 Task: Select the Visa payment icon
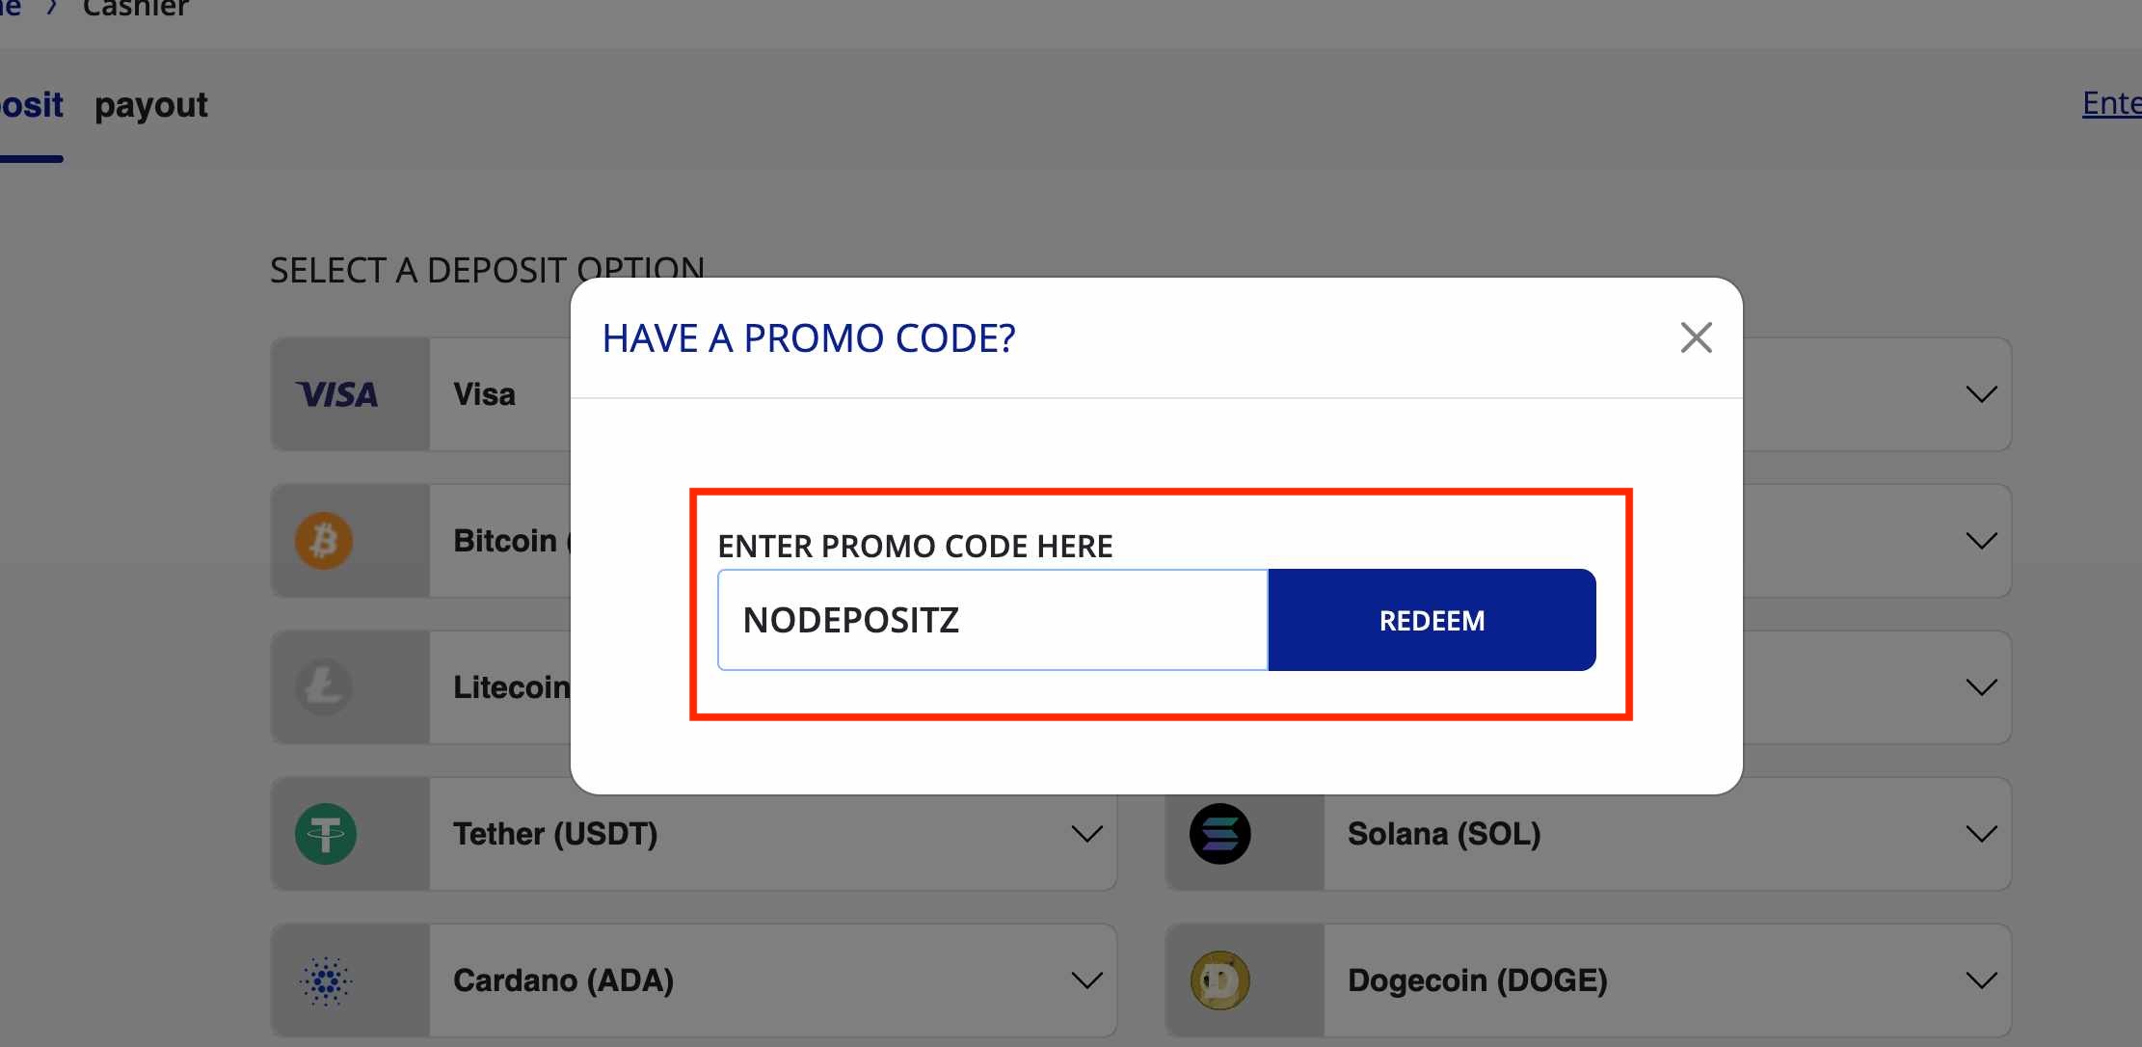tap(336, 393)
